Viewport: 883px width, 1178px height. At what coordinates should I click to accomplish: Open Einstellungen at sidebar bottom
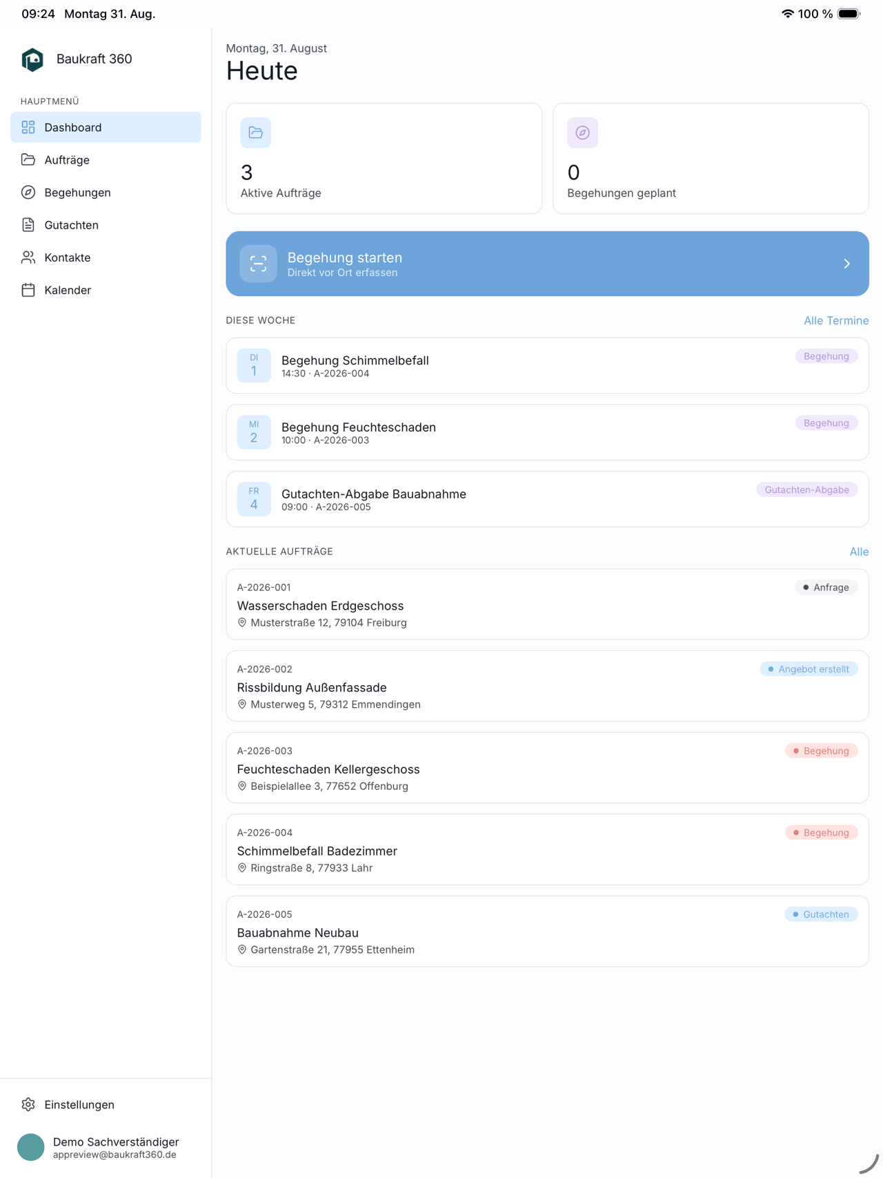pos(106,1104)
